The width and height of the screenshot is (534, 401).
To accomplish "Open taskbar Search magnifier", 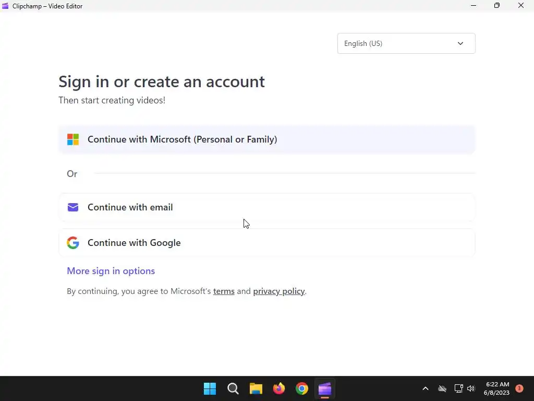I will (233, 388).
